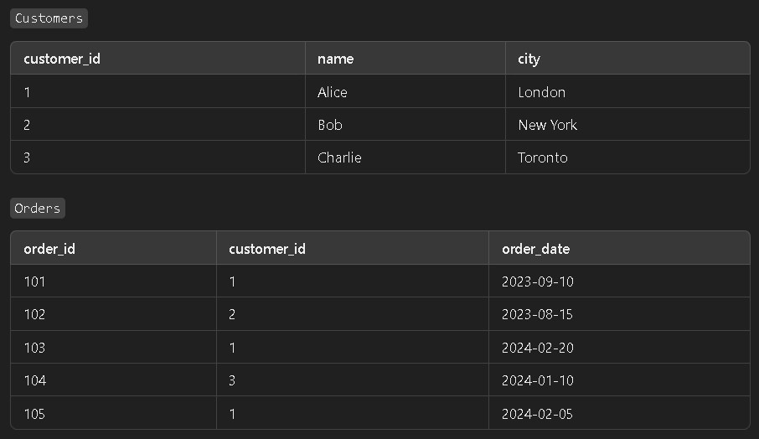The image size is (759, 439).
Task: Select the "Bob" name cell
Action: point(405,124)
